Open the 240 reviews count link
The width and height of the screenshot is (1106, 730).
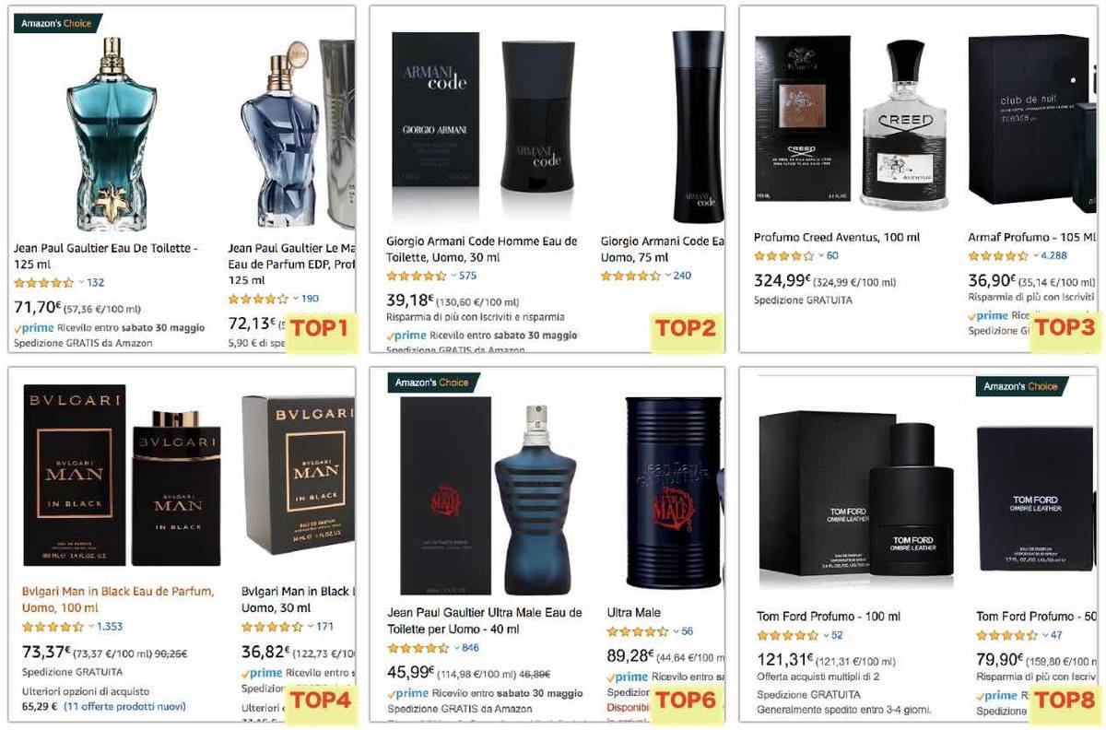(x=682, y=276)
